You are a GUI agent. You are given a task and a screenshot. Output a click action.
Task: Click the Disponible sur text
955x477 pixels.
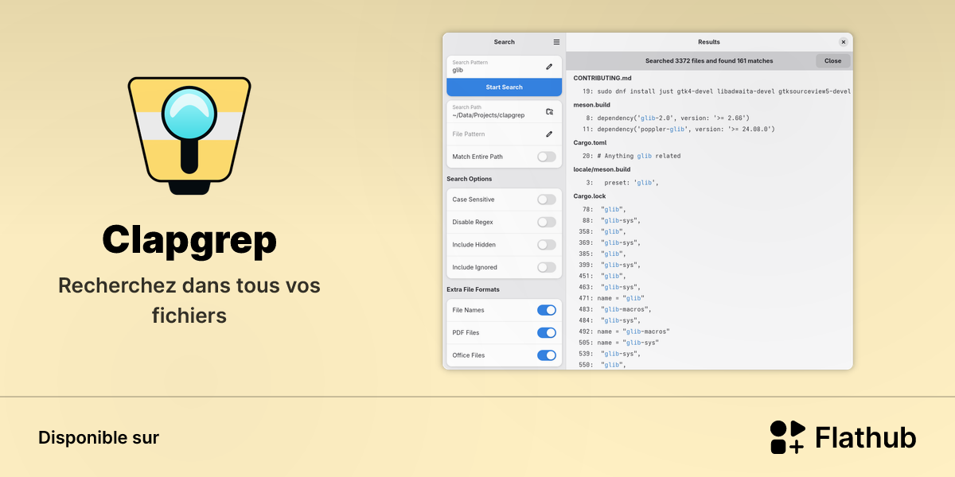[99, 437]
